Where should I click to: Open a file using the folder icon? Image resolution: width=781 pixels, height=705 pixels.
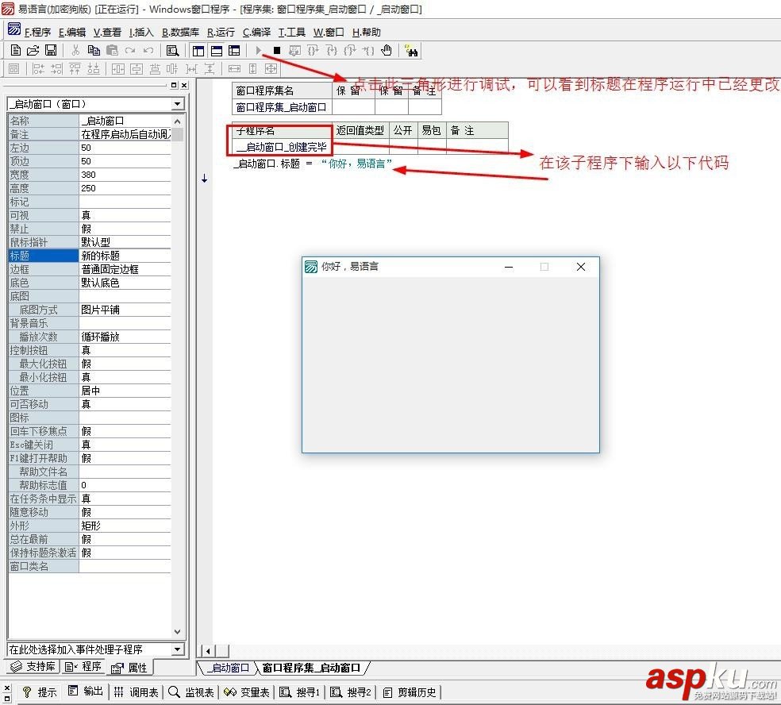pos(33,50)
